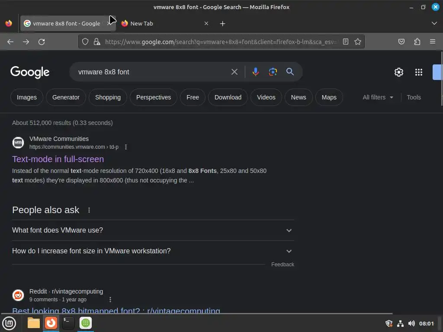The height and width of the screenshot is (332, 443).
Task: Select the Perspectives filter chip
Action: click(154, 97)
